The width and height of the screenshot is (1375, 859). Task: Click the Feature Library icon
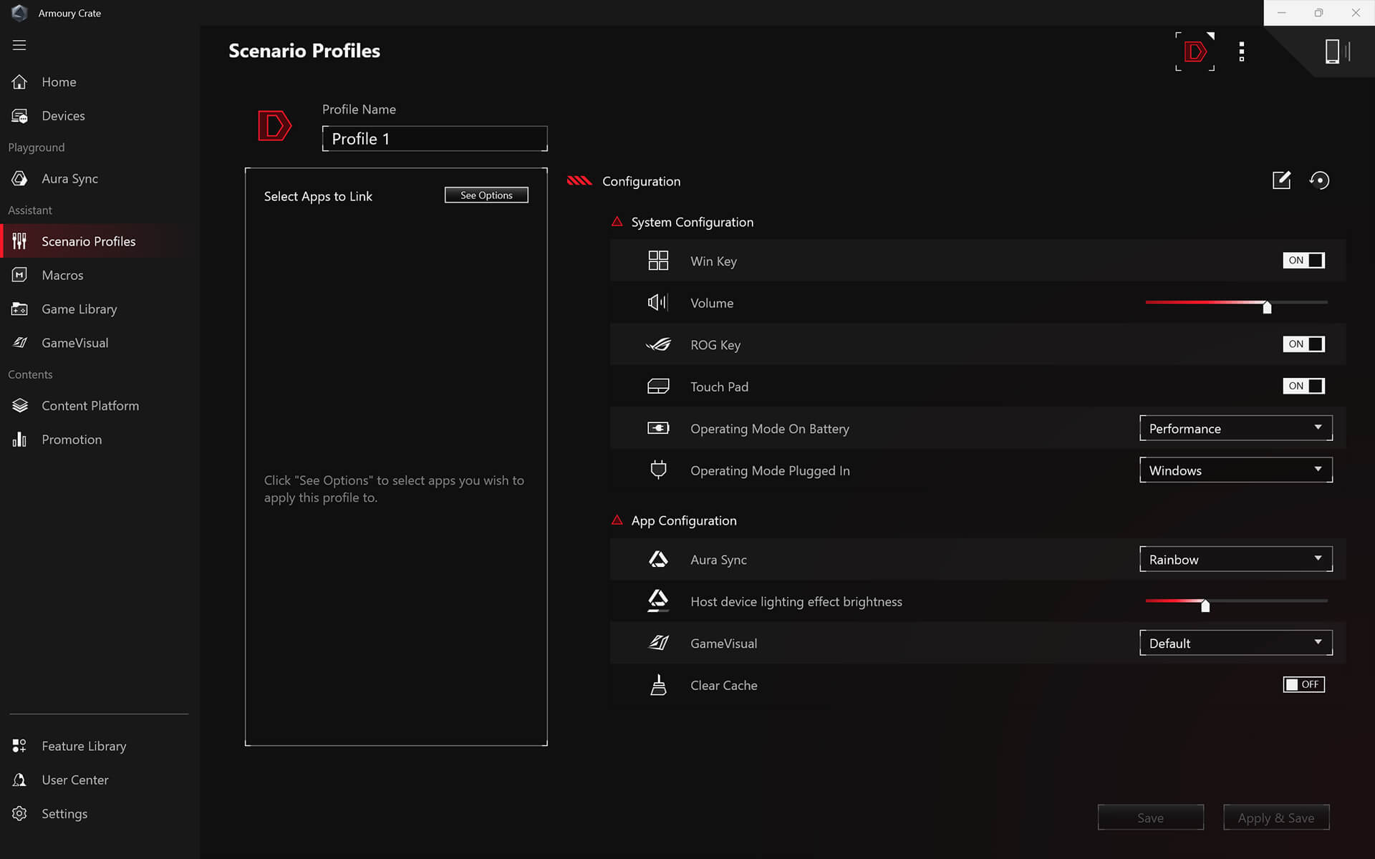click(x=19, y=746)
